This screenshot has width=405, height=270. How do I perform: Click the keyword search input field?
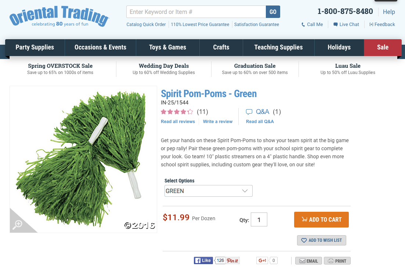[196, 12]
